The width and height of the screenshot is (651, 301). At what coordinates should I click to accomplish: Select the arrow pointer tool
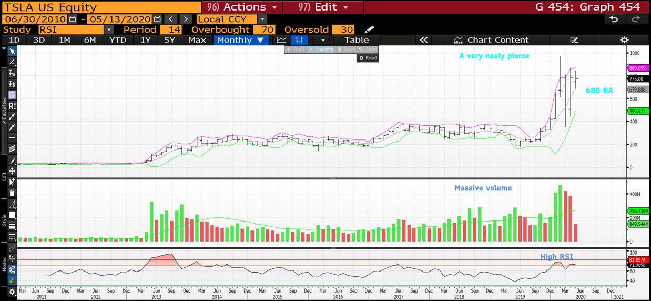12,51
